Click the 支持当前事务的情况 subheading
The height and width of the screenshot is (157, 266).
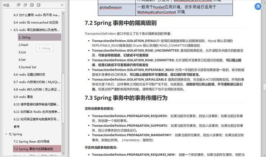tap(99, 109)
